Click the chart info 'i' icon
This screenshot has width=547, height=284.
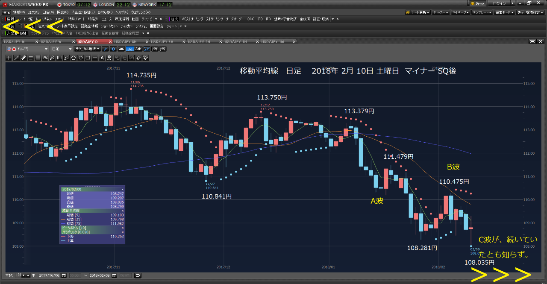[x=113, y=49]
